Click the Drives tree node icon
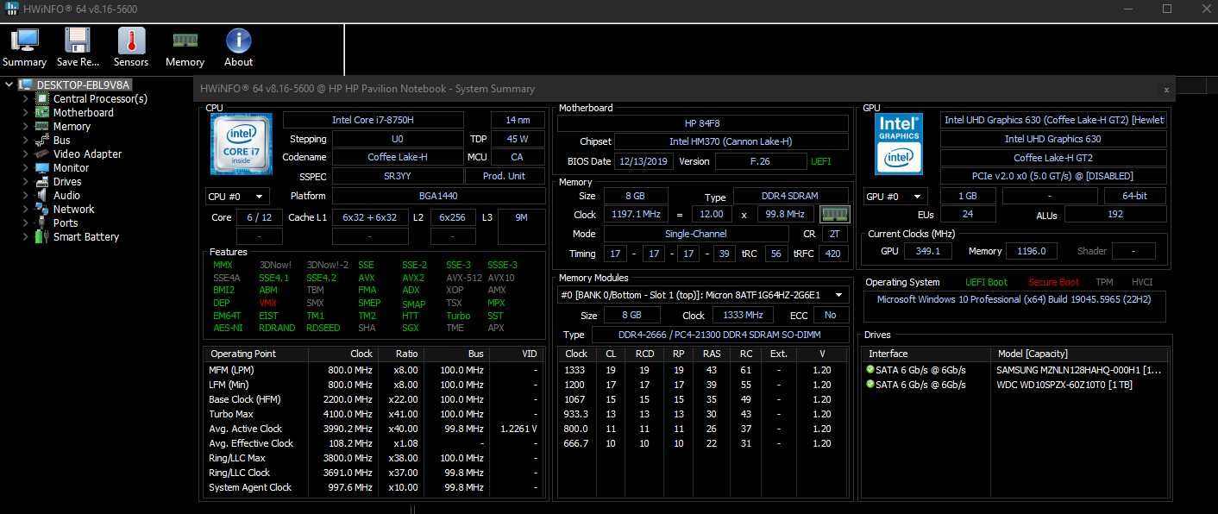1218x514 pixels. point(42,181)
